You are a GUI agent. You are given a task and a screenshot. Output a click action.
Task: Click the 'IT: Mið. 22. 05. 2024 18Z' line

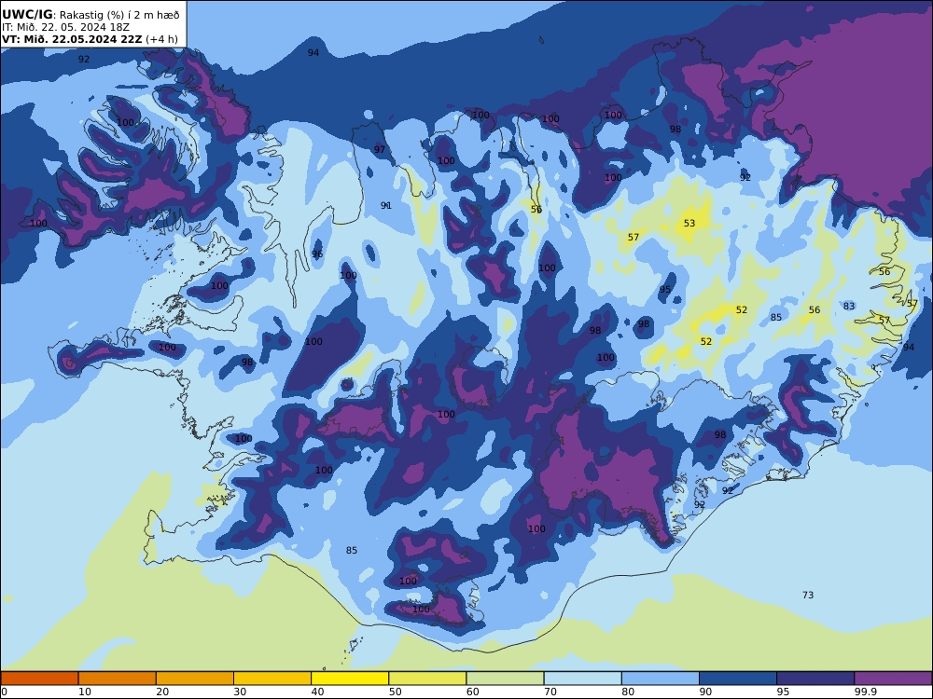pos(65,27)
